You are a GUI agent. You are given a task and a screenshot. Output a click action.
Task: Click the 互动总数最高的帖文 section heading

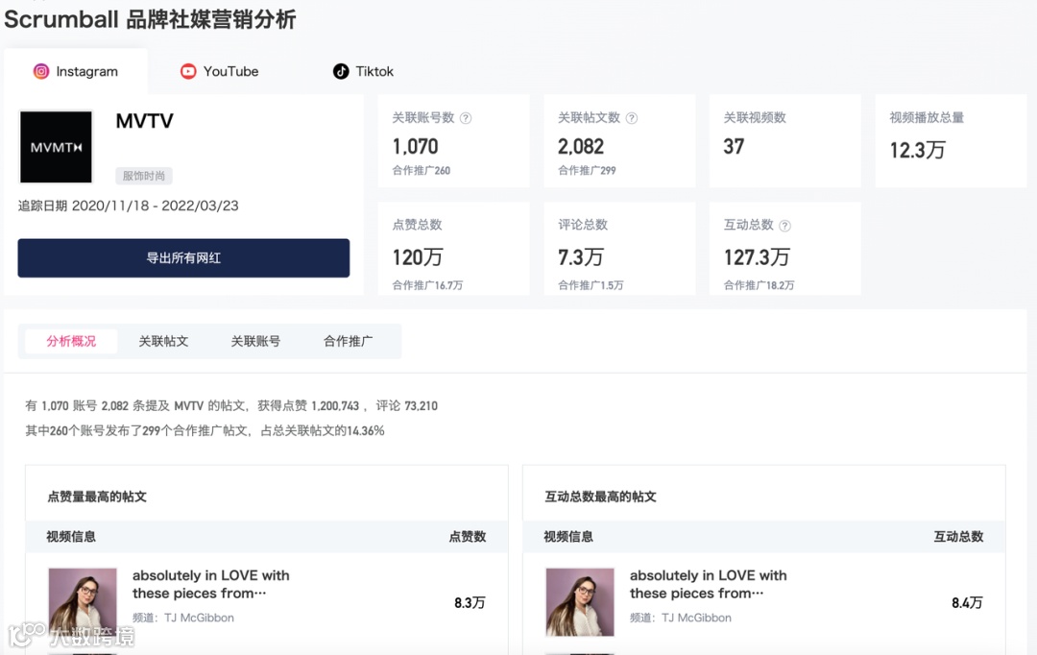[x=600, y=497]
